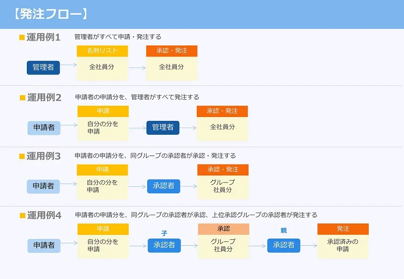404x279 pixels.
Task: Select the 親 承認者 box in 運用例4
Action: tap(284, 245)
